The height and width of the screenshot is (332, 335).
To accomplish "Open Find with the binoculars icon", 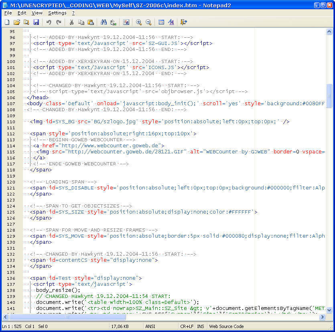I will [104, 22].
